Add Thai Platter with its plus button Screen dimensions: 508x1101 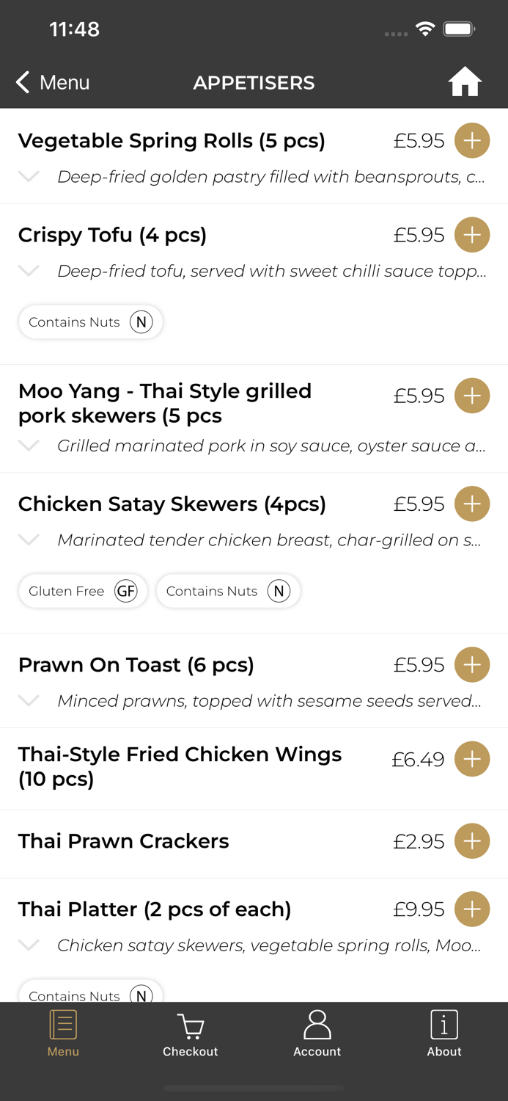(x=472, y=909)
